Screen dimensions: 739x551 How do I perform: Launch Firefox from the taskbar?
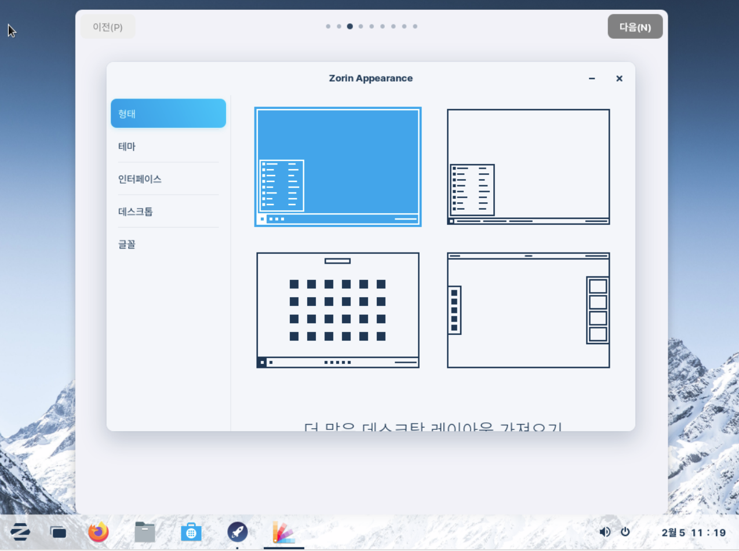pos(99,531)
